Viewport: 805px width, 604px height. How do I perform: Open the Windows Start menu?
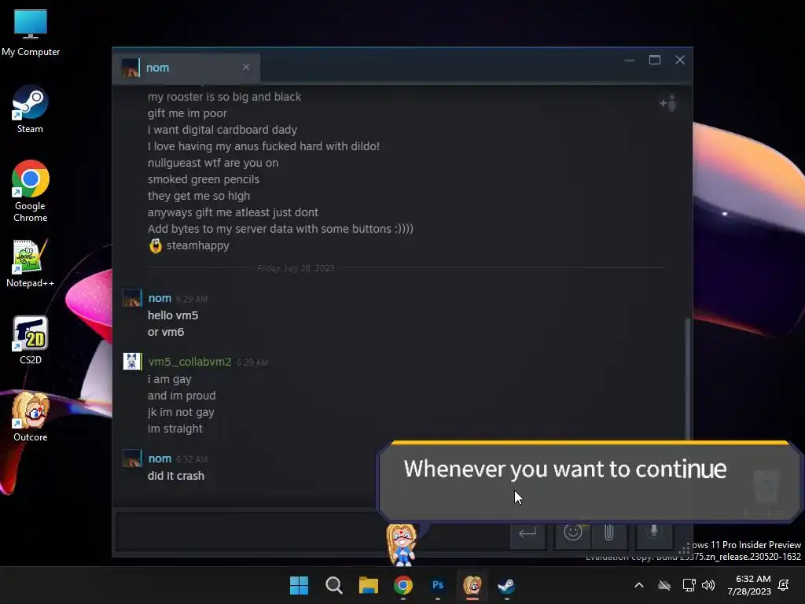(x=299, y=585)
